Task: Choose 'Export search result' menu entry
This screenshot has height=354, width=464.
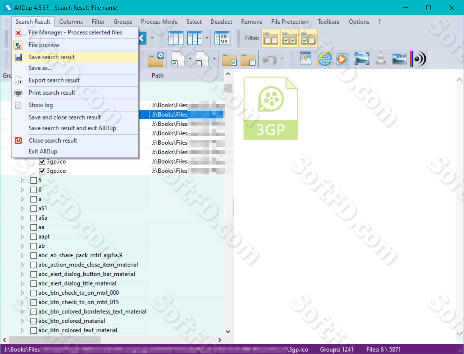Action: coord(75,81)
